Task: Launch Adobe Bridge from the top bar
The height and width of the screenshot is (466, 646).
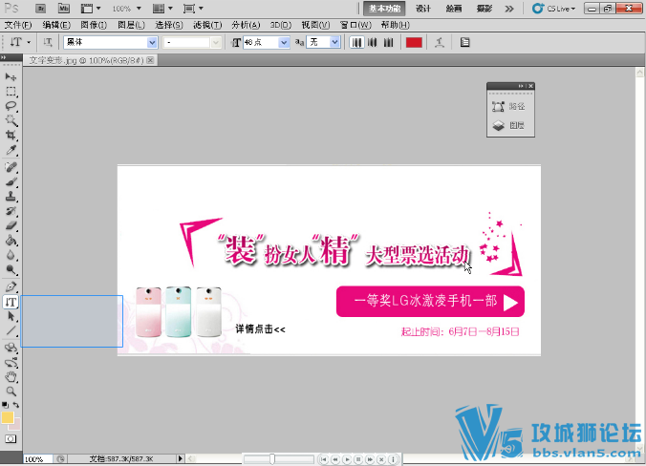Action: (x=40, y=9)
